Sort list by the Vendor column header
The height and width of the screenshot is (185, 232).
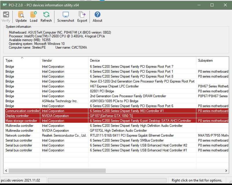point(64,61)
